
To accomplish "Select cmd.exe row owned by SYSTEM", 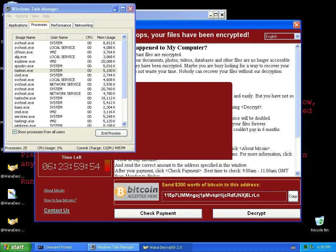I will 65,75.
